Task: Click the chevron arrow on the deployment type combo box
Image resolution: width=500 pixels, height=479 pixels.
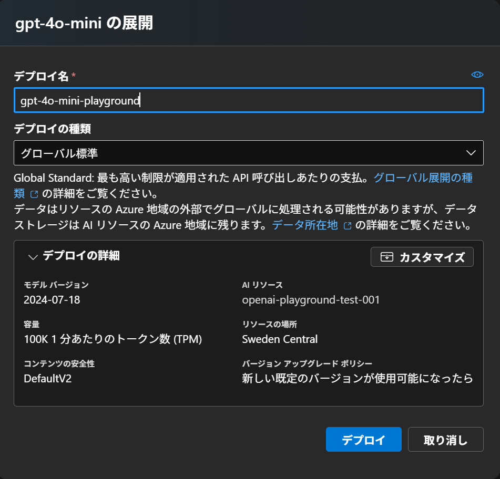Action: pos(471,153)
